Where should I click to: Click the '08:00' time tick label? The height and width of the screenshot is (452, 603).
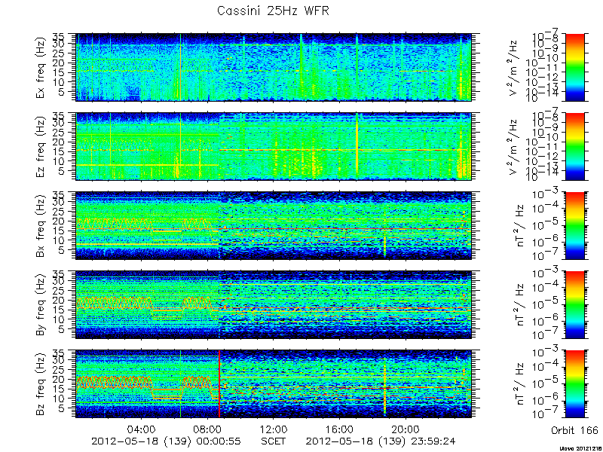coord(207,429)
